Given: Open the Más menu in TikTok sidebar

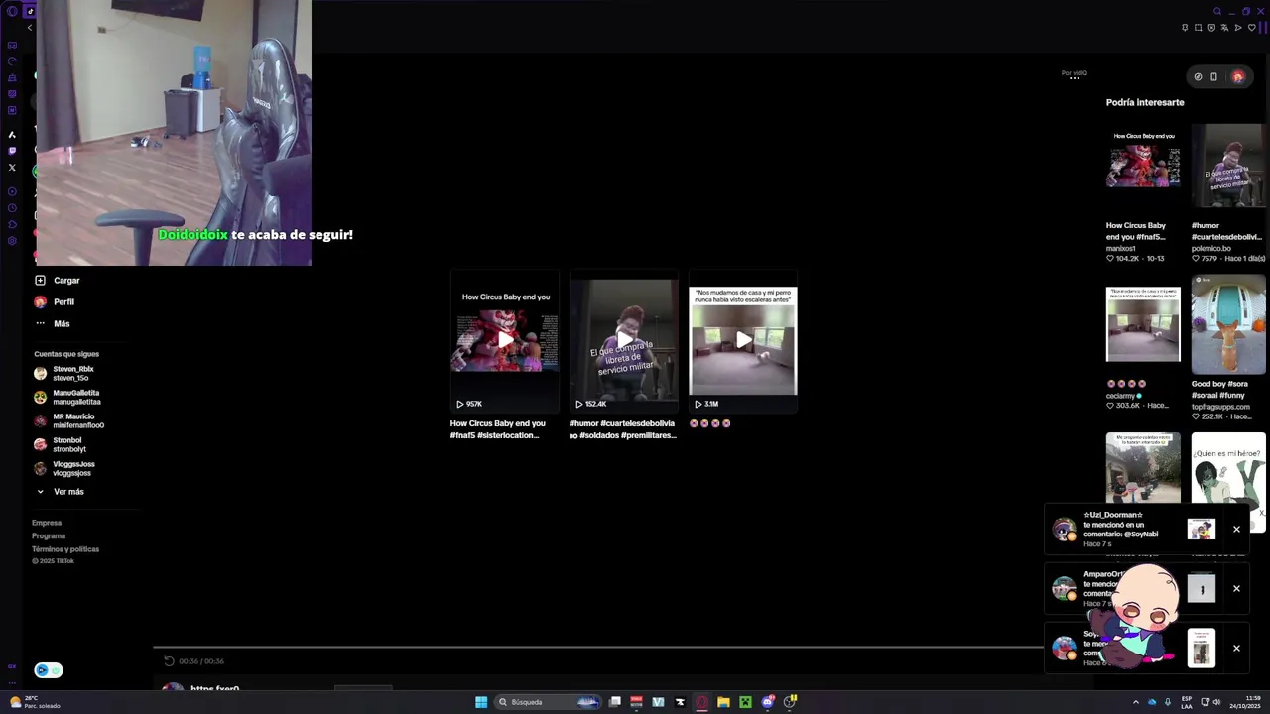Looking at the screenshot, I should point(53,324).
